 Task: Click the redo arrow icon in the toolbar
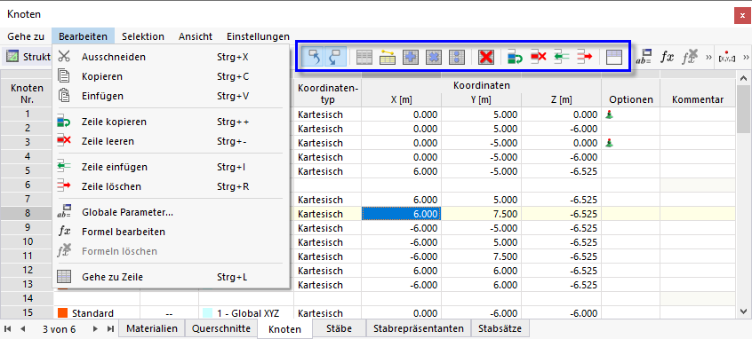(x=335, y=57)
